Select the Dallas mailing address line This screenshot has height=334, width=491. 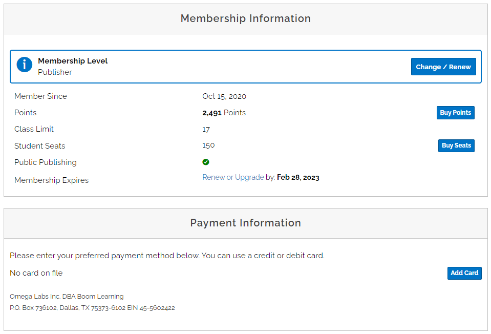92,307
